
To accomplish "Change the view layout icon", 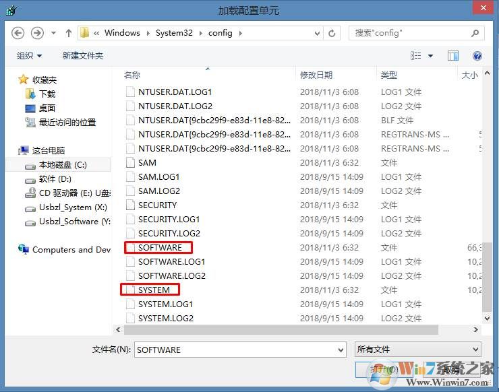I will point(415,56).
